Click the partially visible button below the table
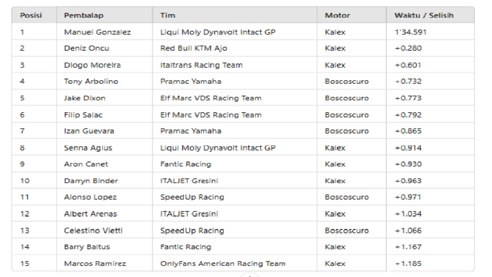The width and height of the screenshot is (492, 277). click(249, 275)
